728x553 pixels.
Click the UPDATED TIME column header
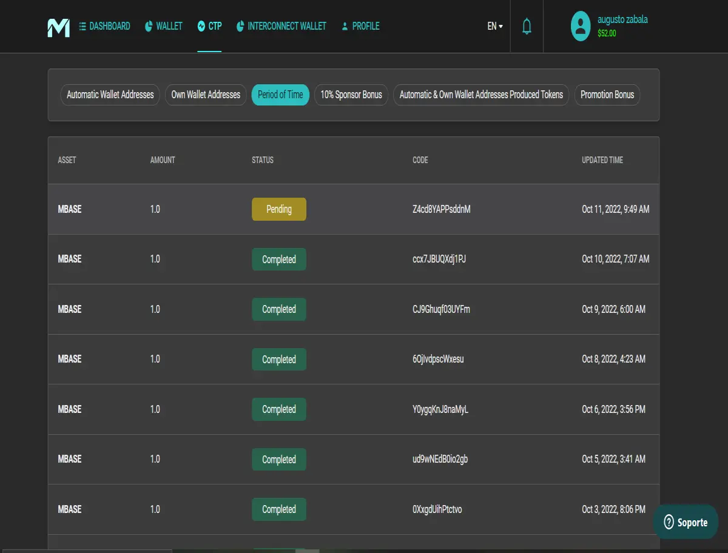pyautogui.click(x=602, y=160)
